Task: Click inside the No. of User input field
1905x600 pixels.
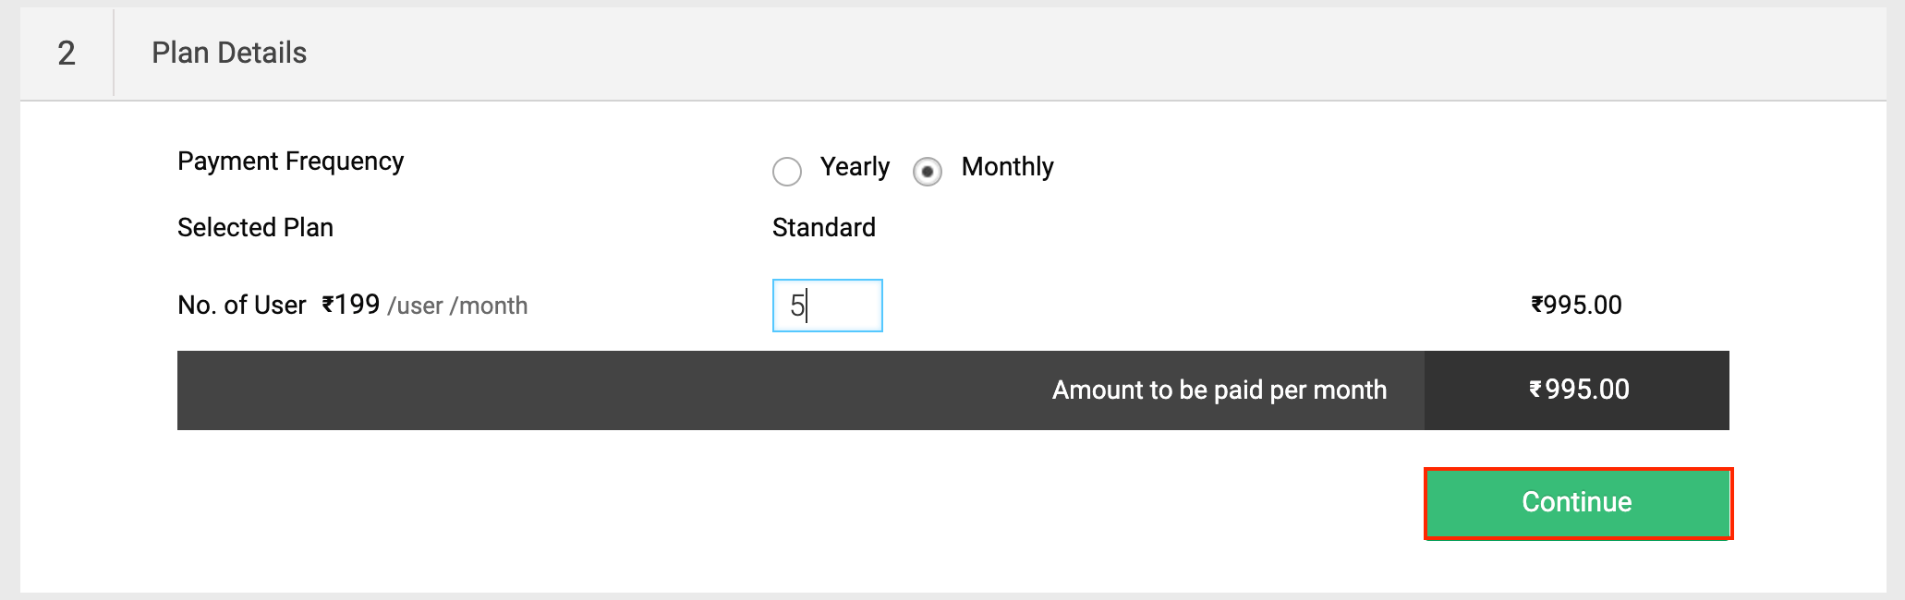Action: click(827, 305)
